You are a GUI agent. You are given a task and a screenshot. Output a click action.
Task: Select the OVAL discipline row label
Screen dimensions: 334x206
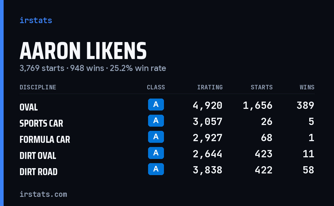[x=29, y=107]
